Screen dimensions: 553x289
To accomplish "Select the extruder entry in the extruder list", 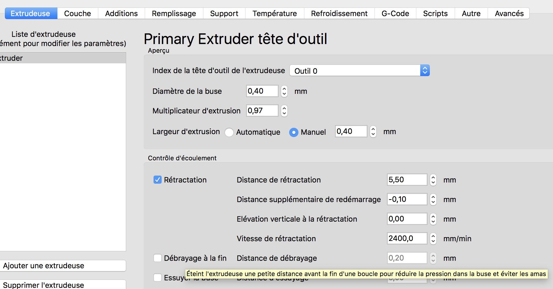I will click(x=63, y=58).
